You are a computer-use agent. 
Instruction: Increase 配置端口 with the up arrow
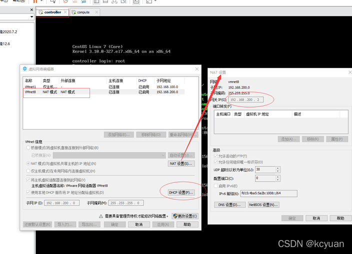click(x=278, y=176)
